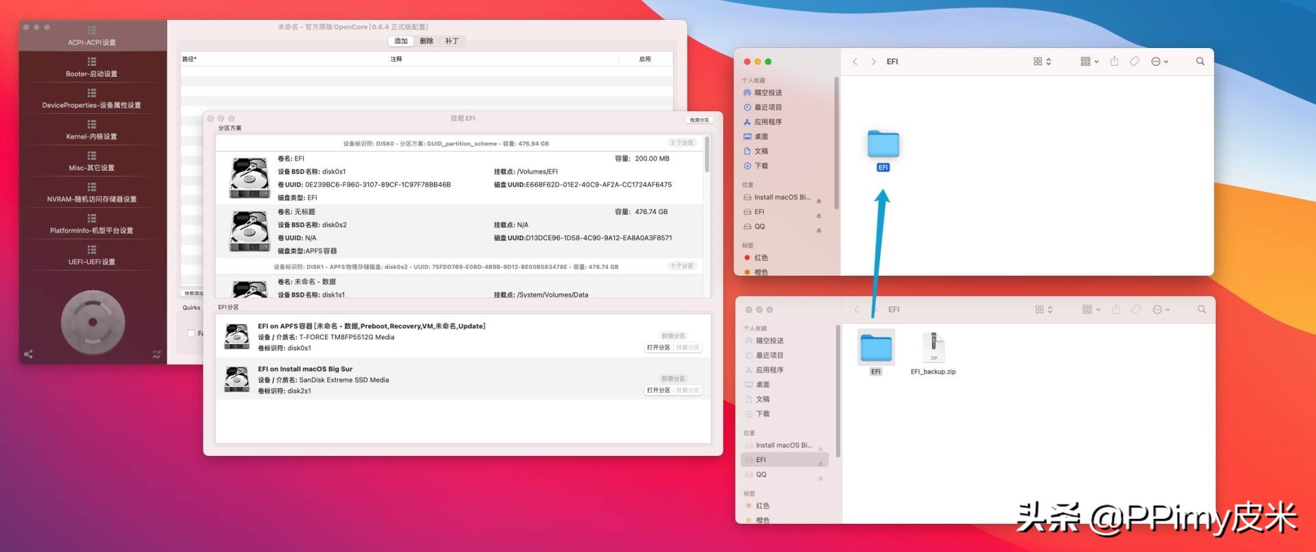1316x552 pixels.
Task: Select EFI on Install macOS Big Sur drive icon
Action: pyautogui.click(x=237, y=379)
